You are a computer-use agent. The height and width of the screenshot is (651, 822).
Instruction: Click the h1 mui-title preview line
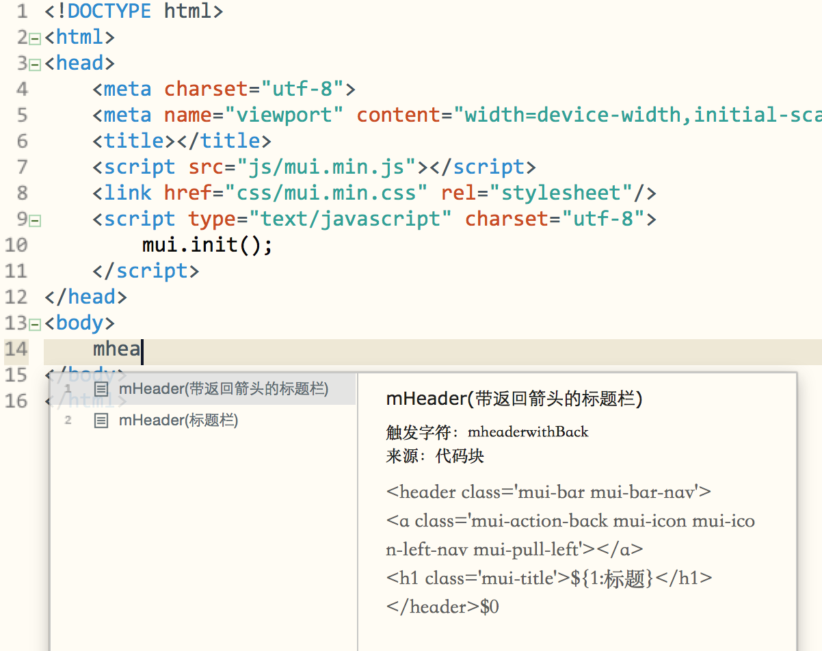549,579
